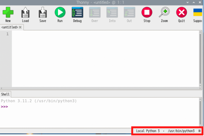
Task: Click editor scrollbar down arrow
Action: click(x=200, y=86)
